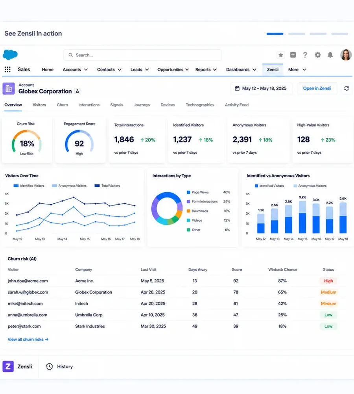The image size is (354, 394).
Task: Click the user profile avatar
Action: 346,55
